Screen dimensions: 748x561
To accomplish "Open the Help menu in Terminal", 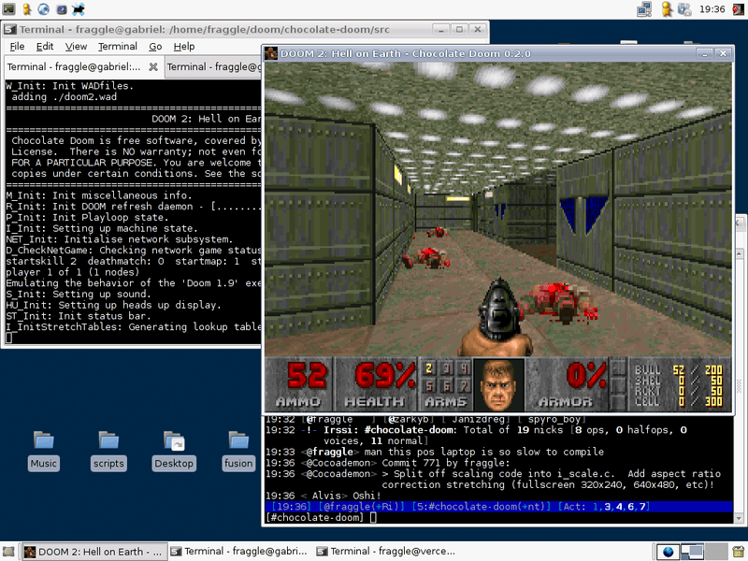I will 184,46.
